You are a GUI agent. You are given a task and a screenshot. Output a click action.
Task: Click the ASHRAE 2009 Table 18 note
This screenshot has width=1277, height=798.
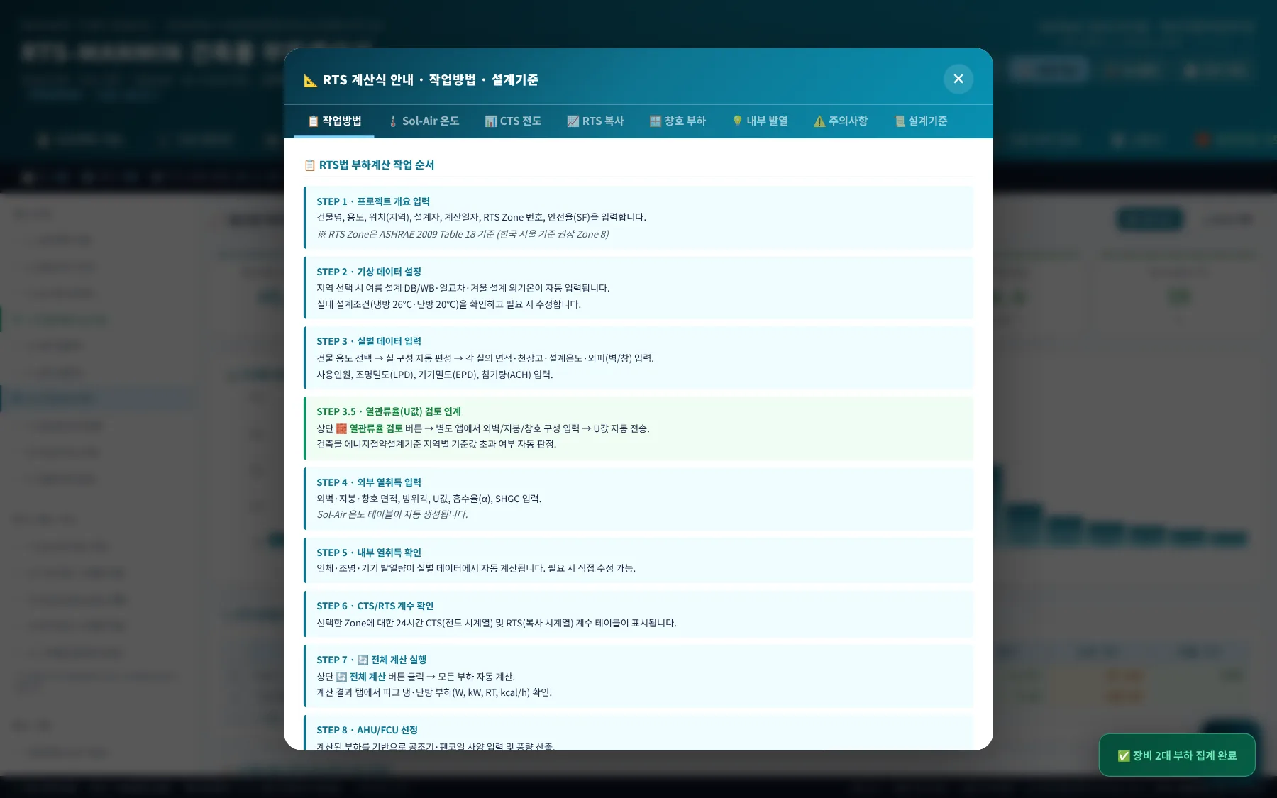click(463, 234)
